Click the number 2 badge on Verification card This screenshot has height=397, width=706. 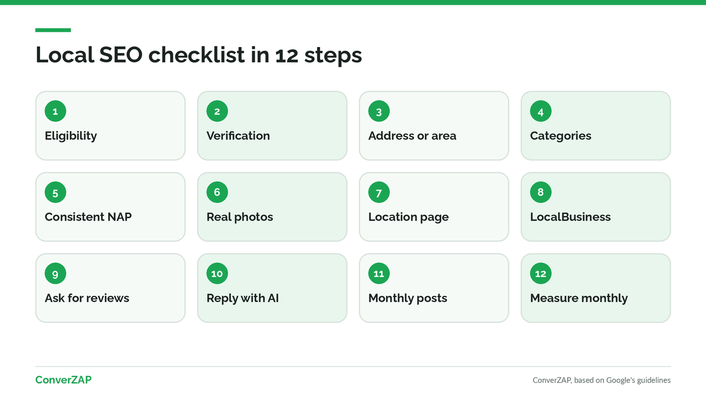(x=217, y=111)
